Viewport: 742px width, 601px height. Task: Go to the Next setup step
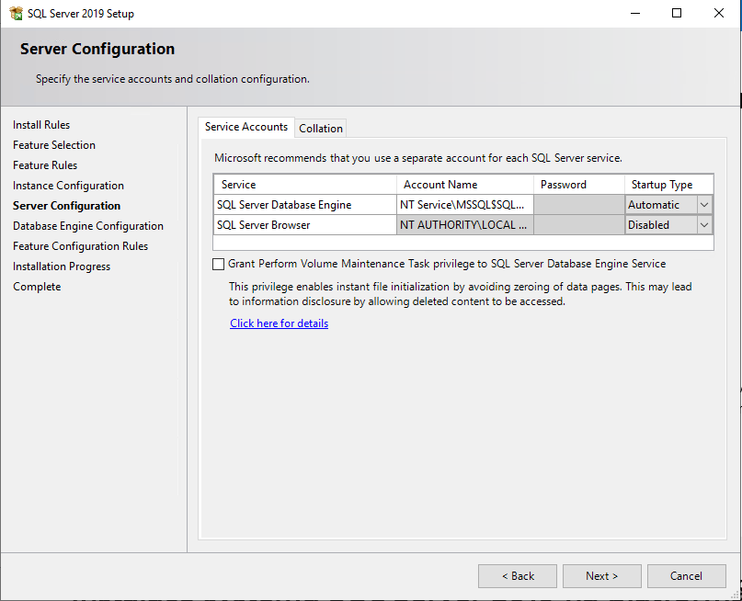pyautogui.click(x=601, y=576)
